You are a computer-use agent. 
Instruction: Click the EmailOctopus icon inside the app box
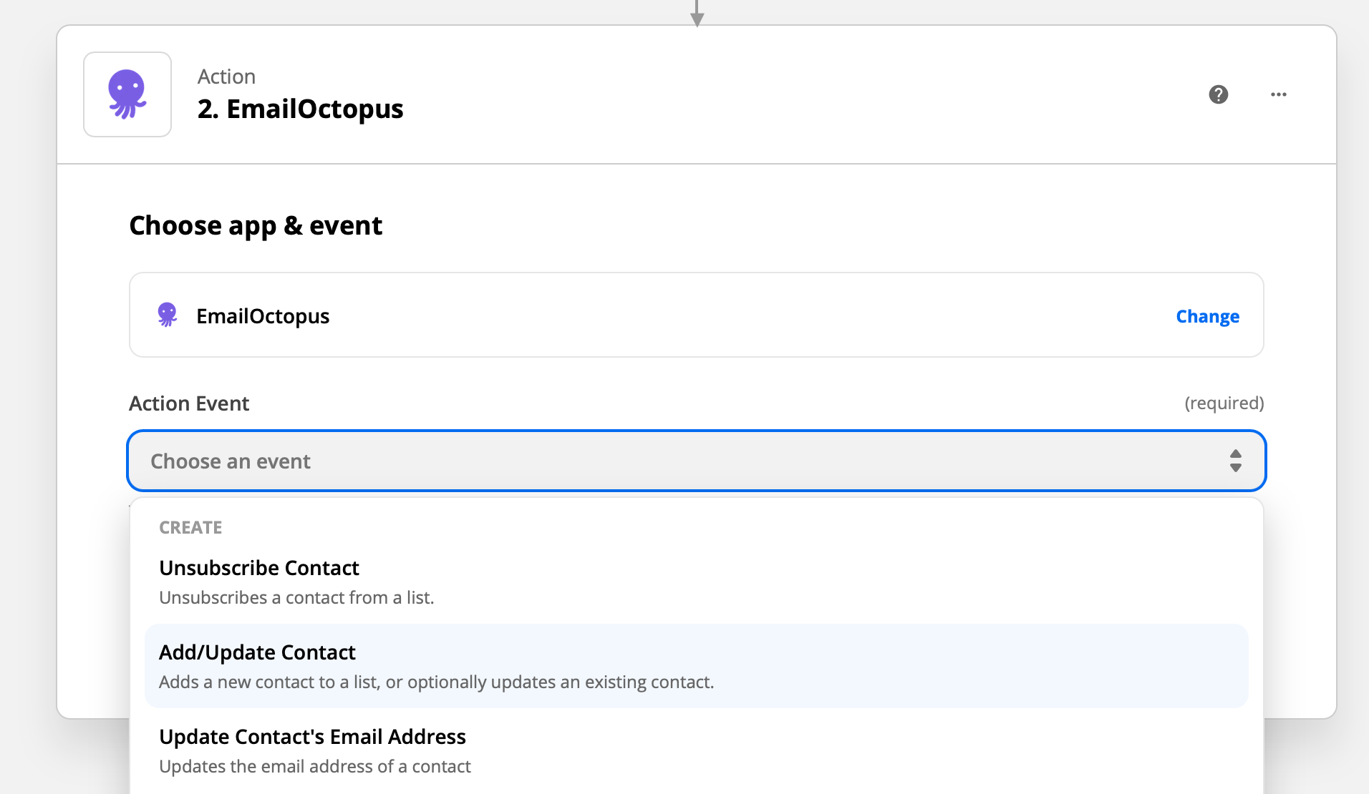pyautogui.click(x=167, y=315)
